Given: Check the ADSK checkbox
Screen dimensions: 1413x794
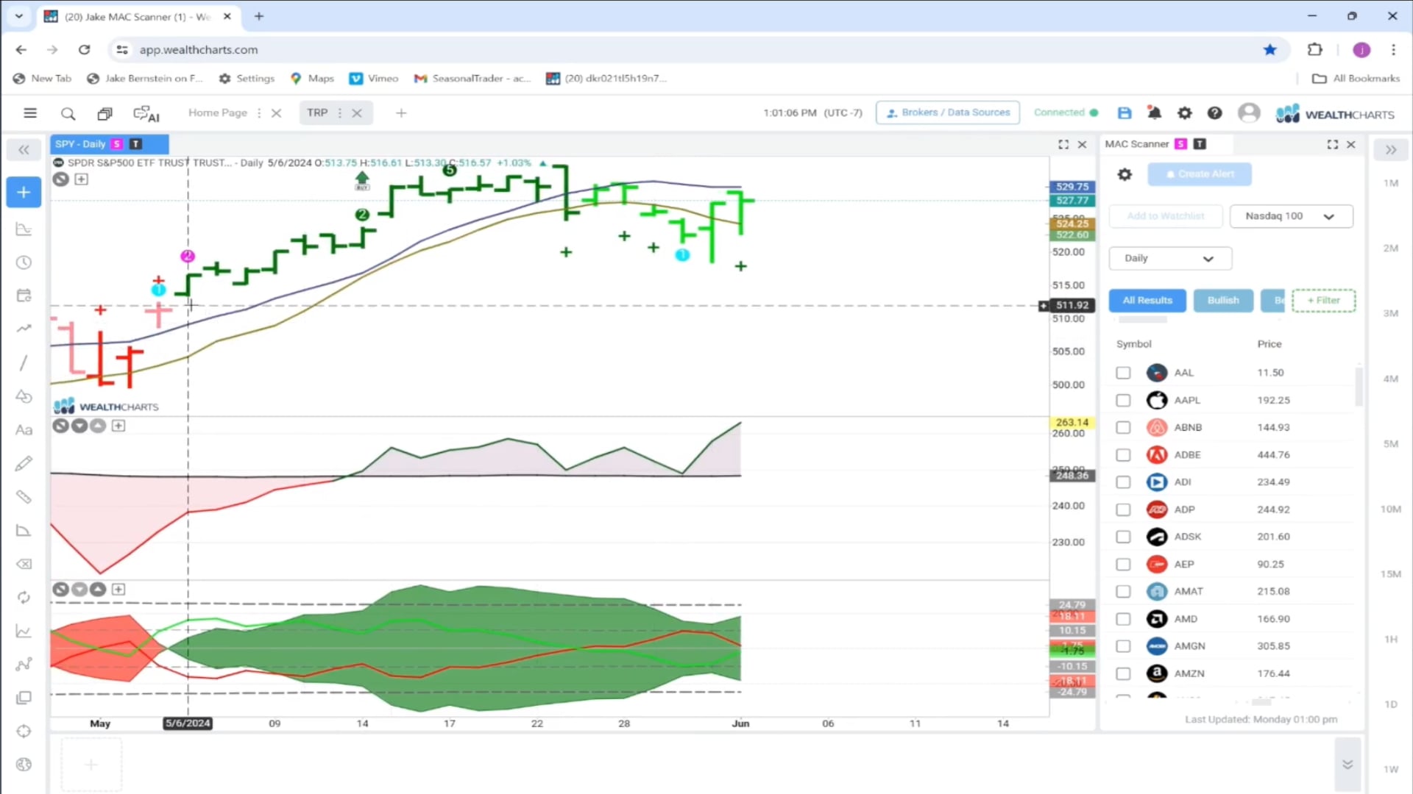Looking at the screenshot, I should coord(1123,537).
